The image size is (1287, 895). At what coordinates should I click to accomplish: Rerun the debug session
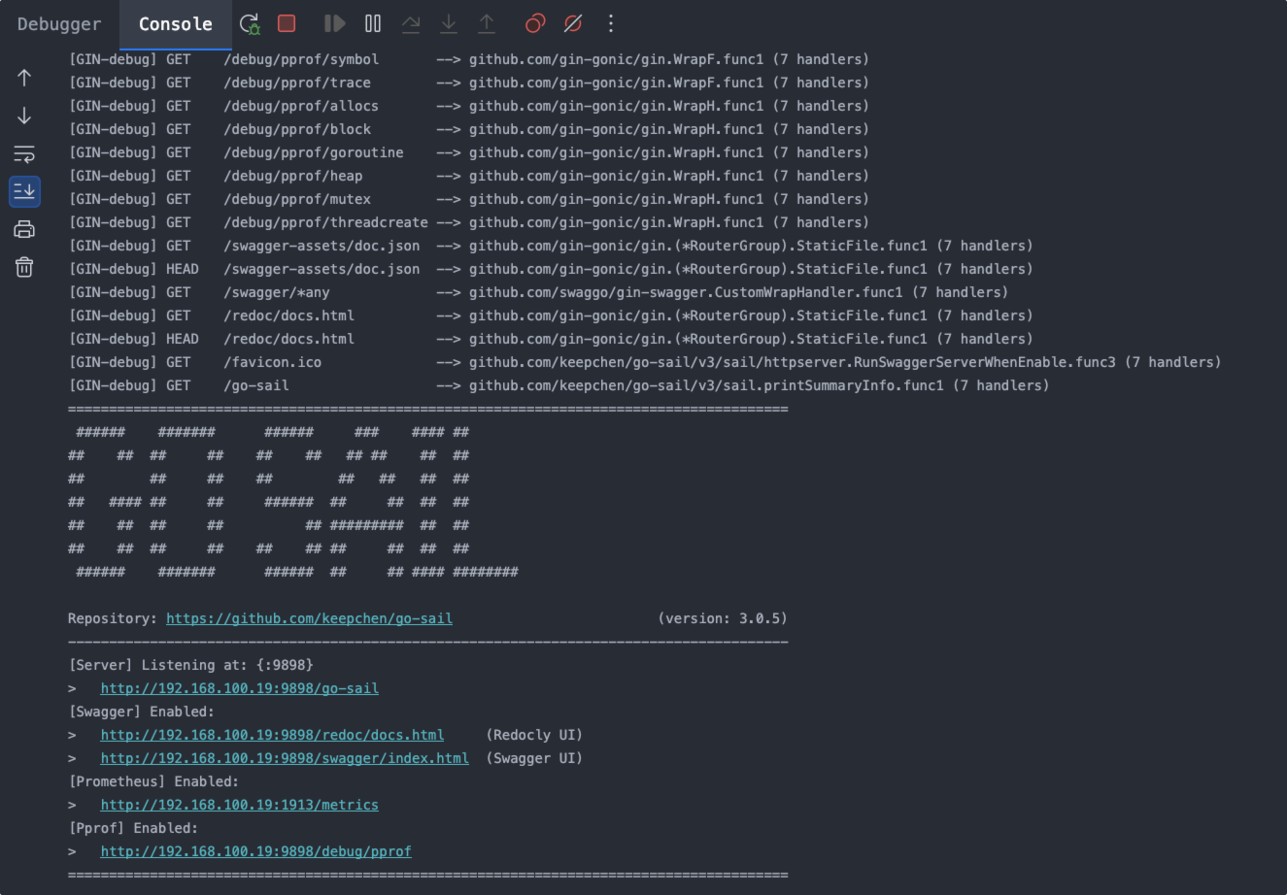[250, 23]
